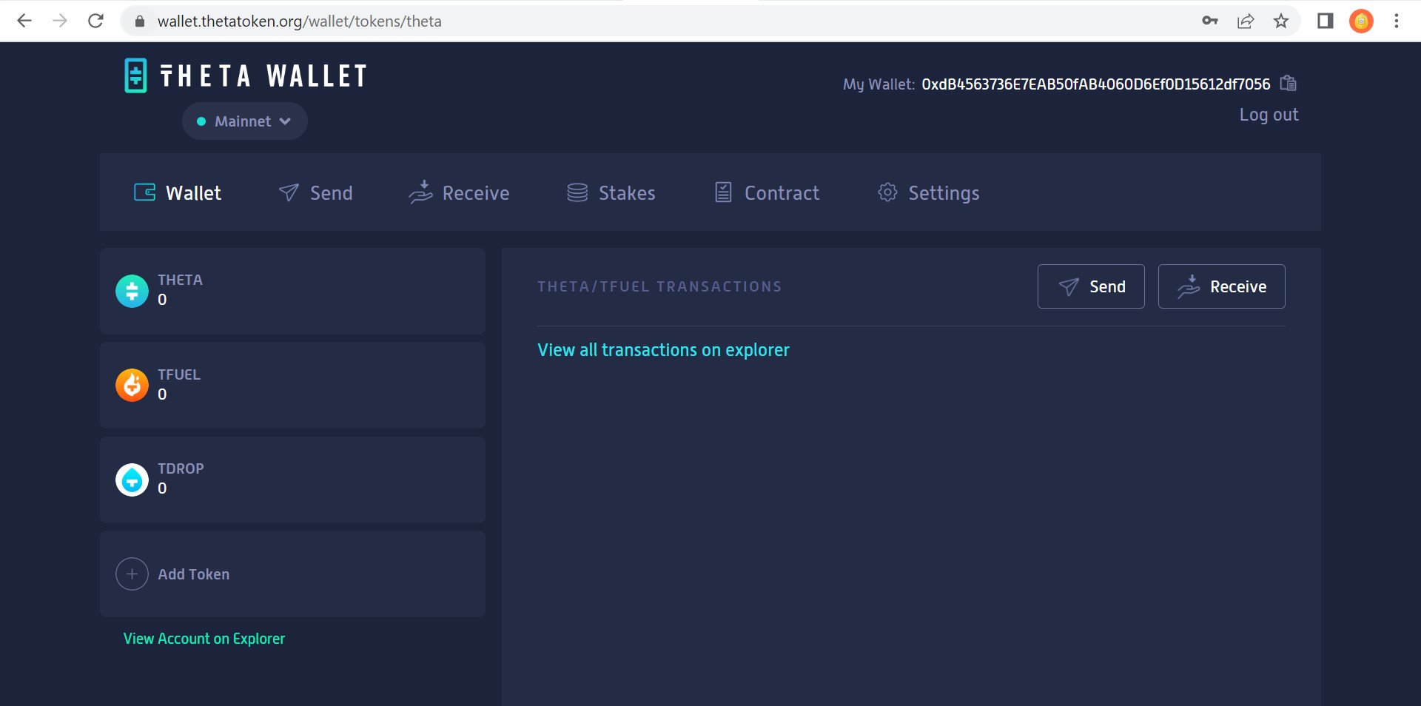Open the Settings tab

[929, 193]
